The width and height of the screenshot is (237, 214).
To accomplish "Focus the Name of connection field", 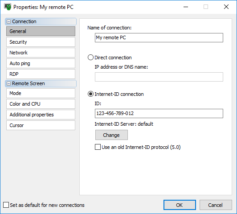I will (x=159, y=37).
